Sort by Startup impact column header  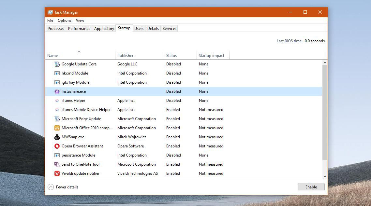(x=212, y=56)
